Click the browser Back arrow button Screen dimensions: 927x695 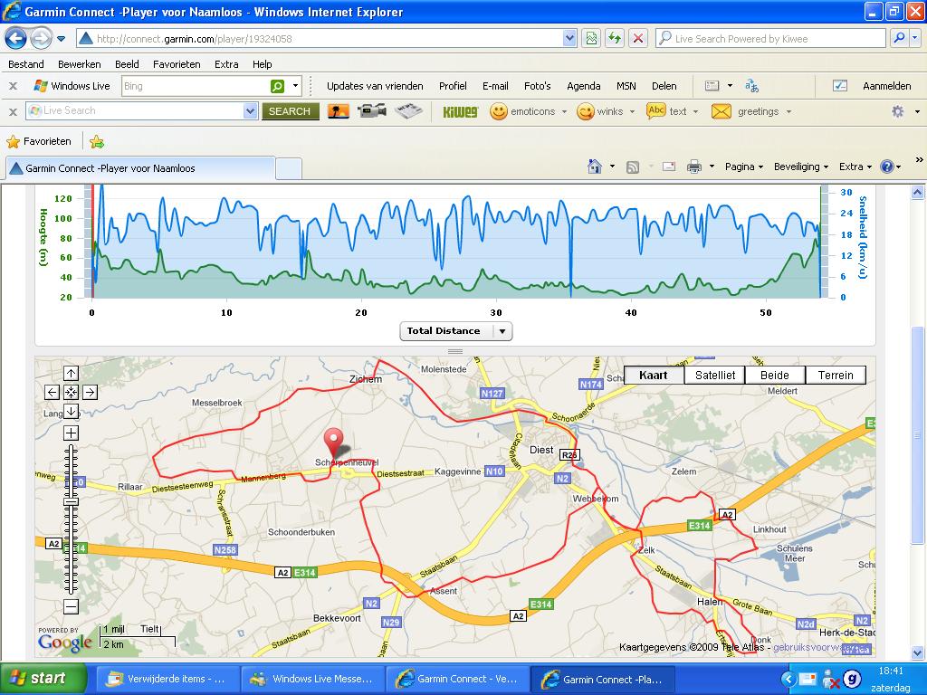pos(16,39)
